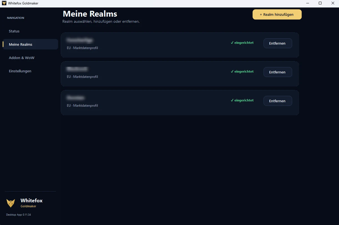Click the Whitefox Goldmaker title bar app icon
The width and height of the screenshot is (339, 225).
(4, 3)
